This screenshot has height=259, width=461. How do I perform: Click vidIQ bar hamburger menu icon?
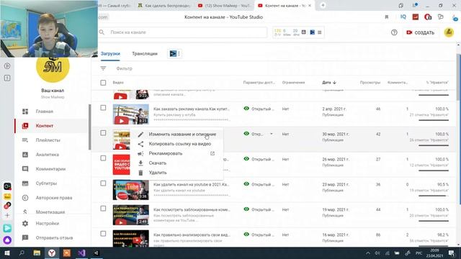pyautogui.click(x=320, y=32)
